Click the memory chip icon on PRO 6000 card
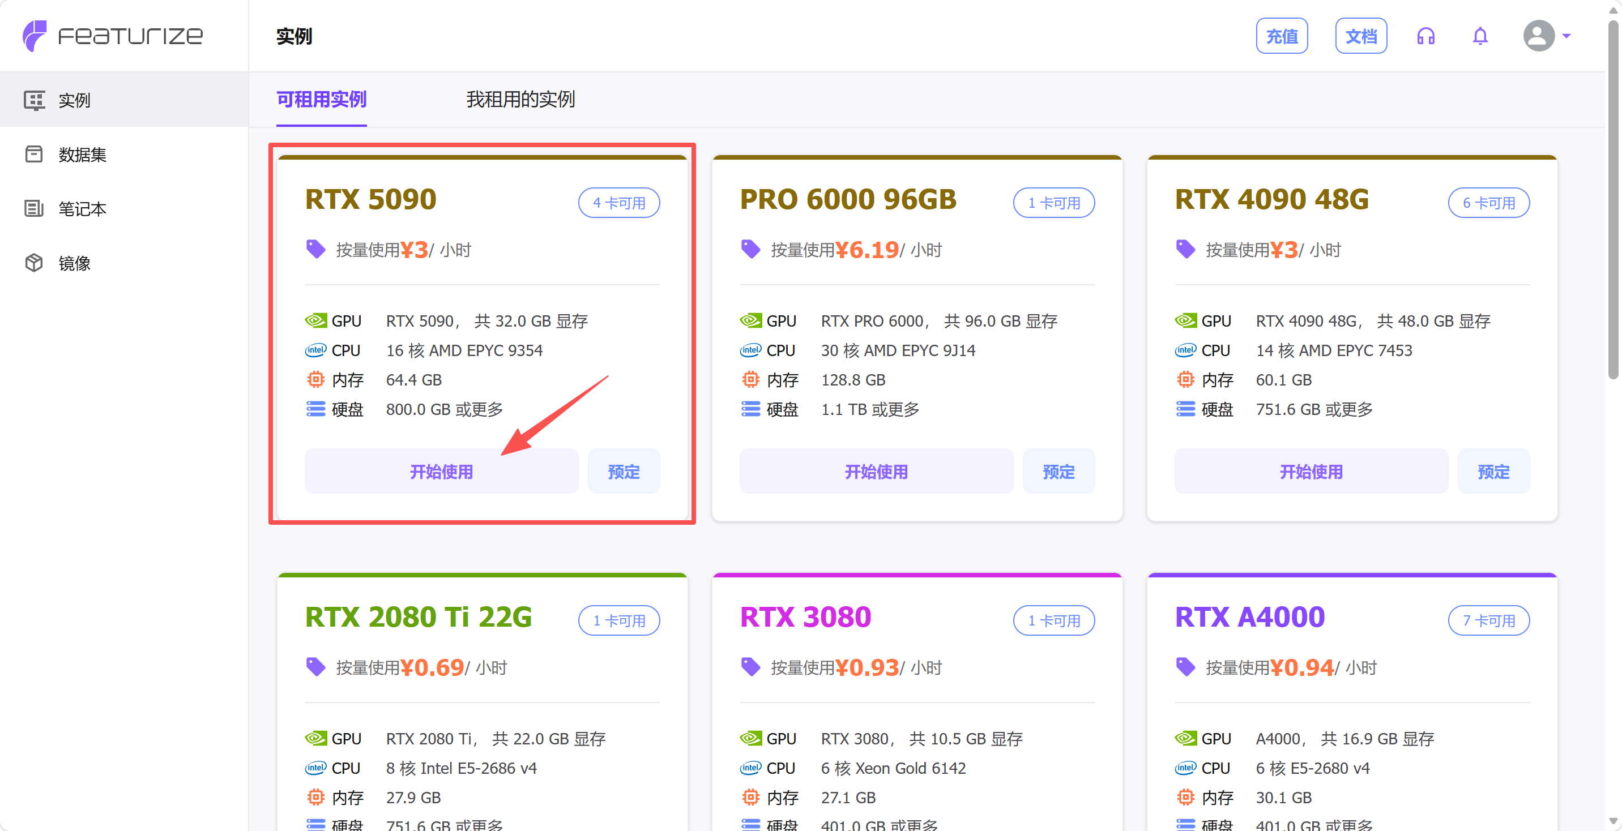1622x831 pixels. click(750, 380)
